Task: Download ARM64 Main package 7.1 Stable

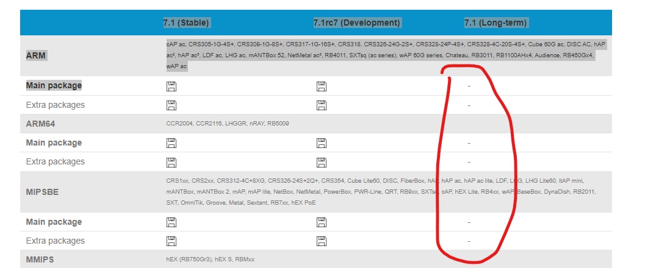Action: [171, 143]
